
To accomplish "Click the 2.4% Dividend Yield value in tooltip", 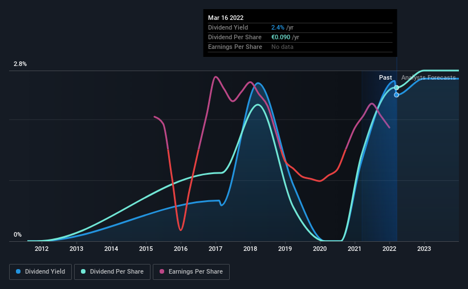I will pyautogui.click(x=278, y=27).
